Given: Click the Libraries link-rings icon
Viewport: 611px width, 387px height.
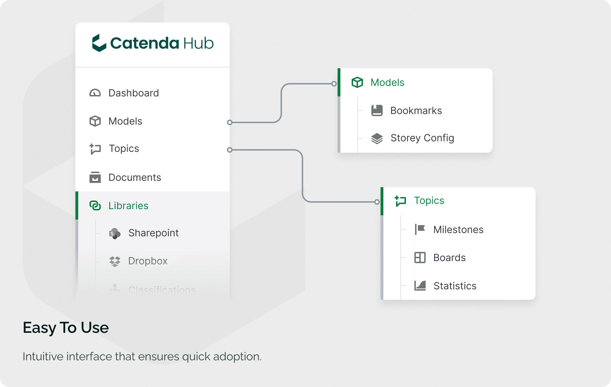Looking at the screenshot, I should [x=95, y=205].
